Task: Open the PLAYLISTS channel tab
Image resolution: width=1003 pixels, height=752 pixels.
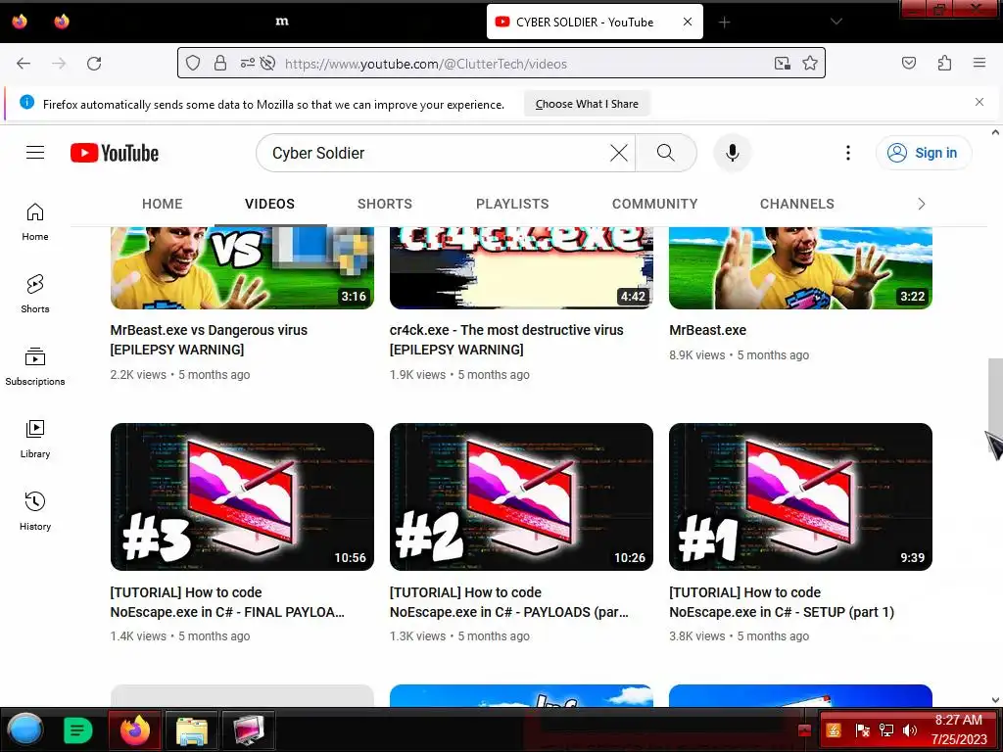Action: 512,204
